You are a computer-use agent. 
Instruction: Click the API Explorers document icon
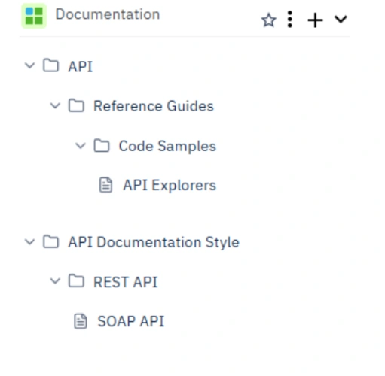pos(105,185)
